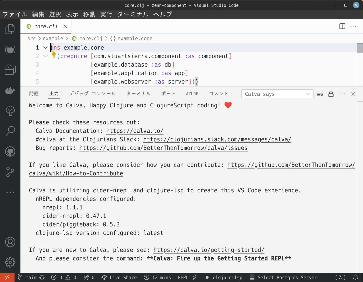Switch to the panel ターミナル tab

point(138,94)
